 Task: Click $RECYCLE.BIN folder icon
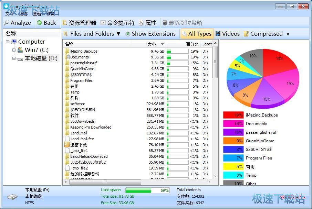[x=67, y=110]
